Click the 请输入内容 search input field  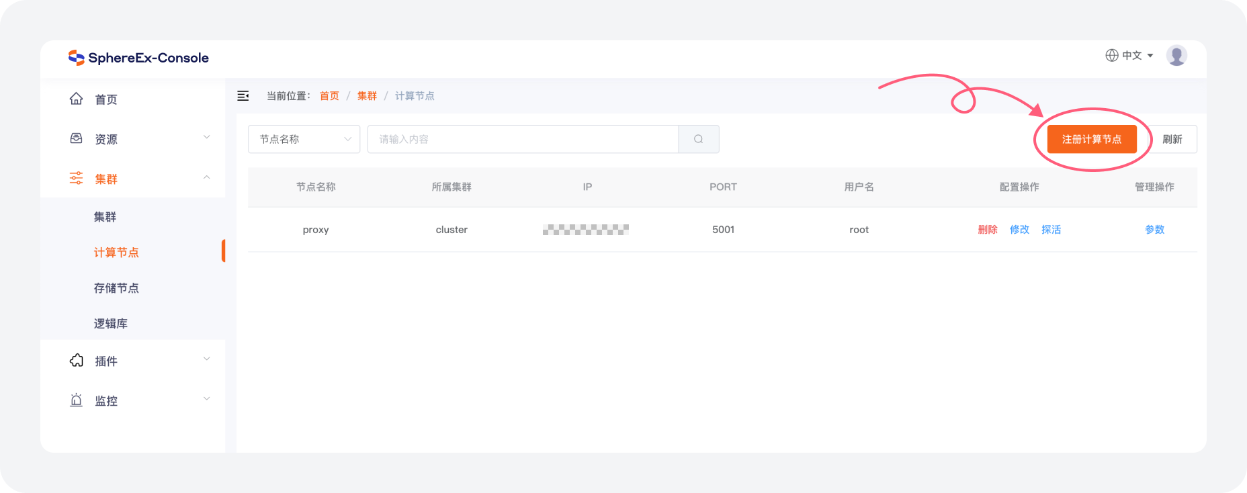(523, 139)
